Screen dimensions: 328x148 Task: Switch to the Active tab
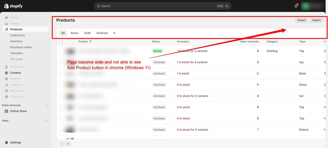click(x=74, y=33)
